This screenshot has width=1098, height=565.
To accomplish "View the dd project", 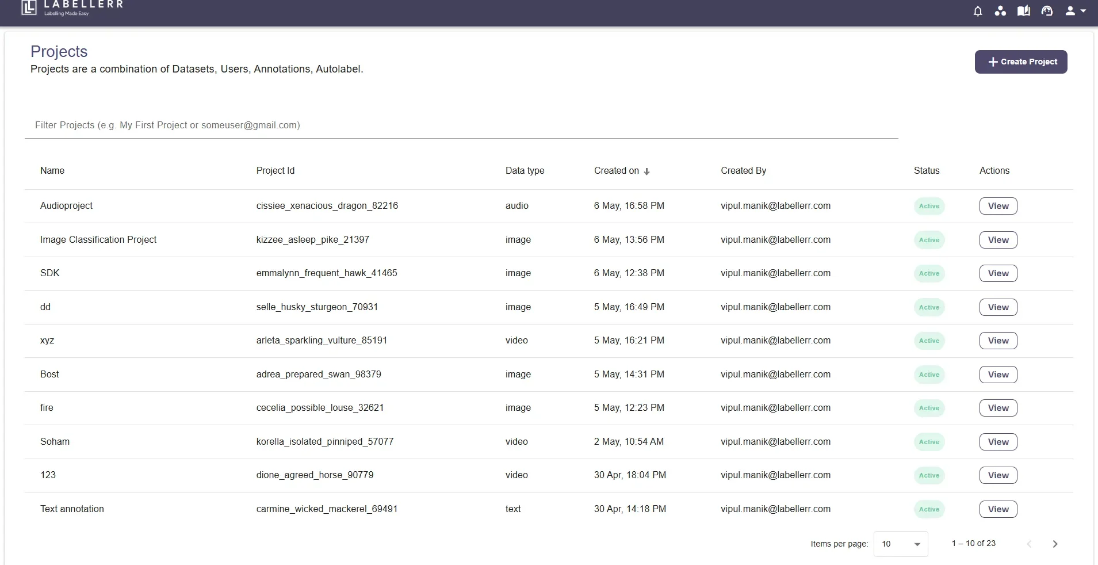I will pos(998,307).
